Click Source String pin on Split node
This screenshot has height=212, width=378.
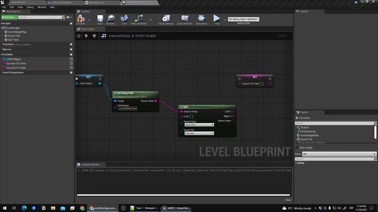pos(181,112)
